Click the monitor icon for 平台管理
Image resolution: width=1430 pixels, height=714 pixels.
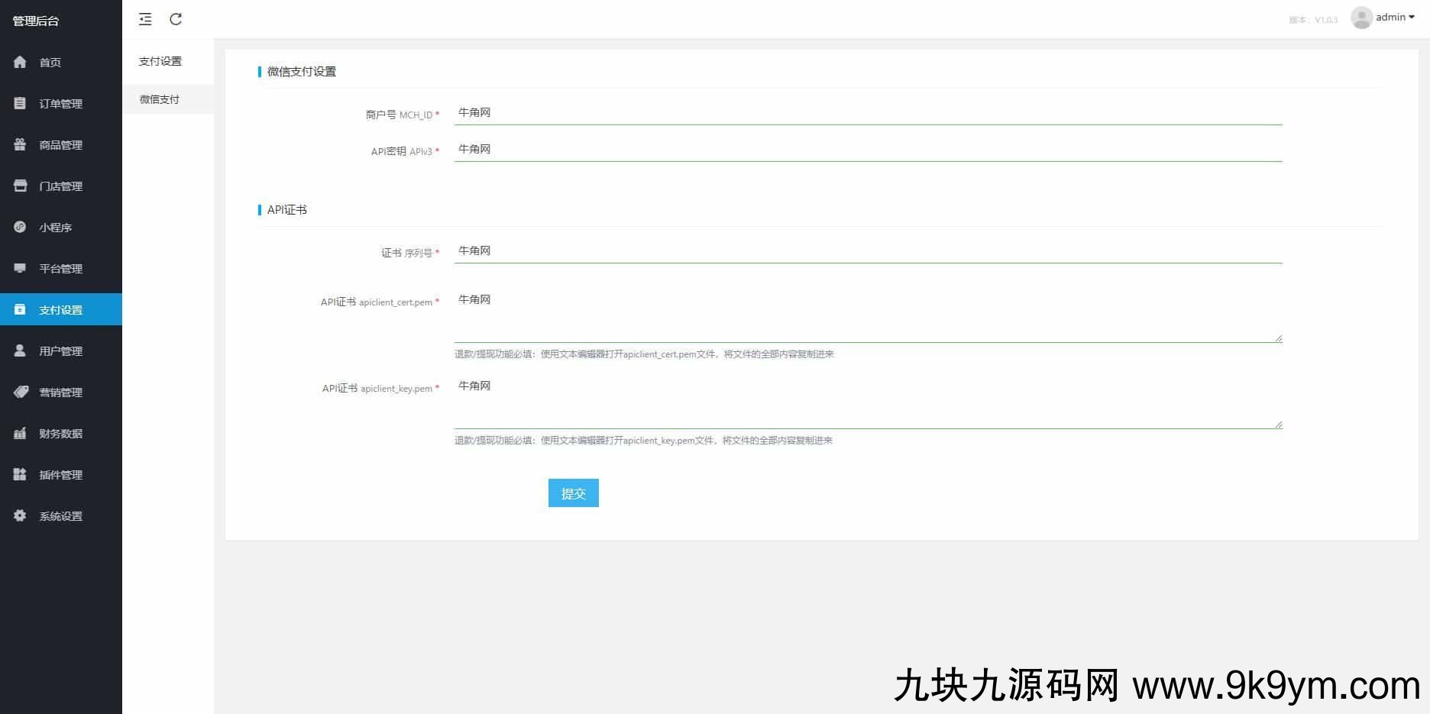(x=20, y=268)
